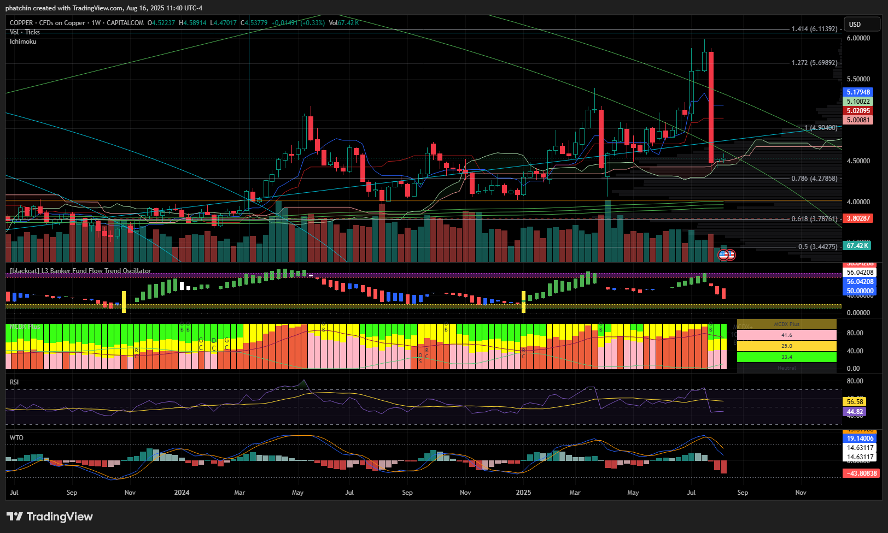888x533 pixels.
Task: Click the 2024 label on the time axis
Action: [x=182, y=493]
